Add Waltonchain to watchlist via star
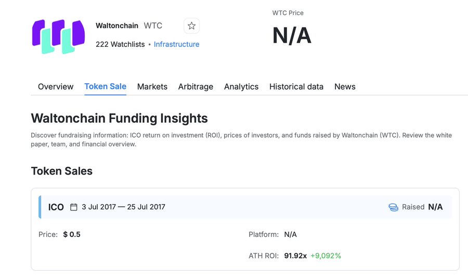 click(x=191, y=26)
